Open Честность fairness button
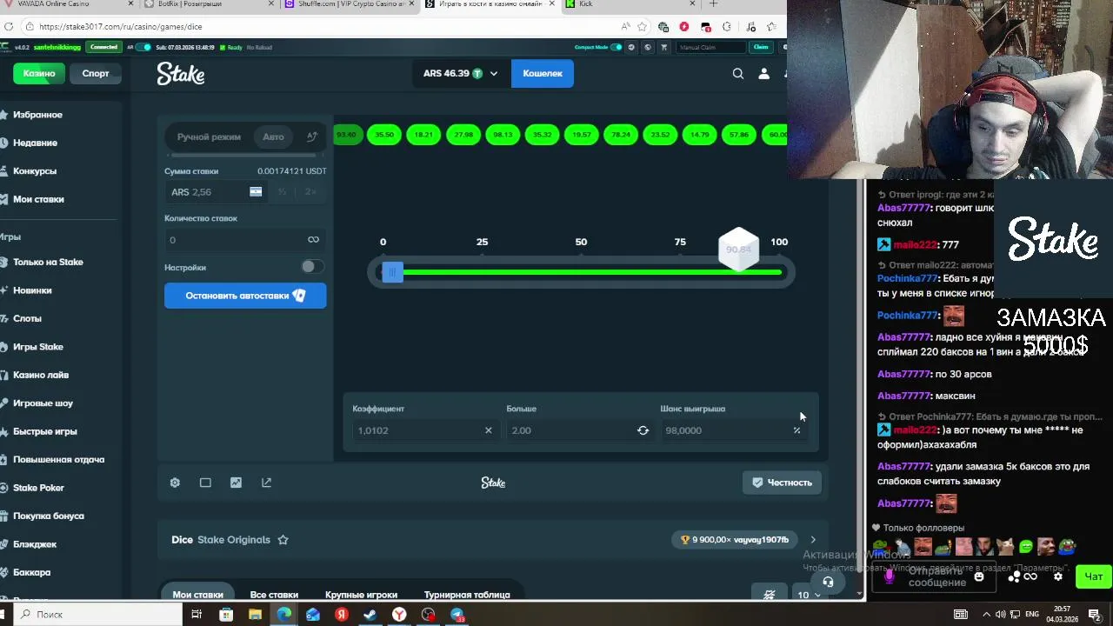This screenshot has width=1113, height=626. (x=782, y=483)
